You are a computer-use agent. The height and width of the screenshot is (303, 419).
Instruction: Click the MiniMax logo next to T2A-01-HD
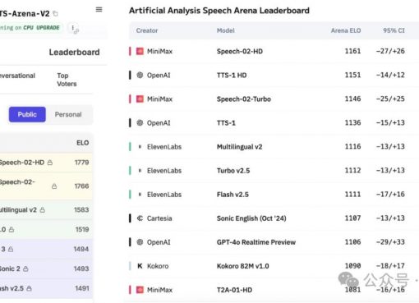pyautogui.click(x=140, y=290)
